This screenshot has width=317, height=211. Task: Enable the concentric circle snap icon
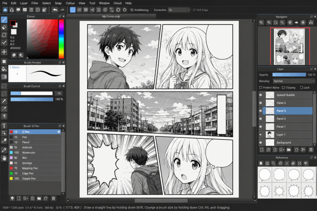105,10
